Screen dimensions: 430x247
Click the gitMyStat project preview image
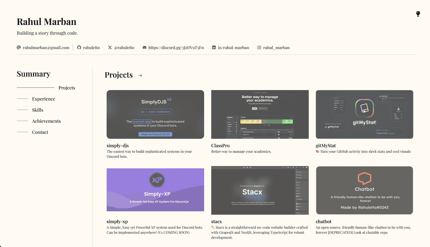click(364, 114)
